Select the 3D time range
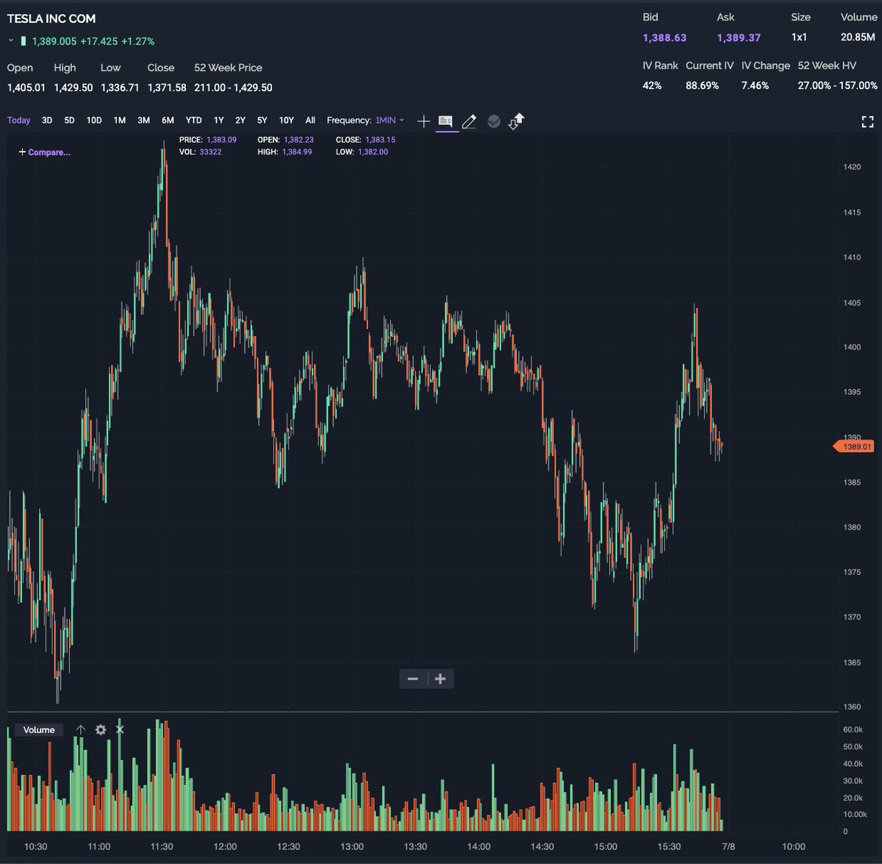This screenshot has height=864, width=882. tap(47, 120)
